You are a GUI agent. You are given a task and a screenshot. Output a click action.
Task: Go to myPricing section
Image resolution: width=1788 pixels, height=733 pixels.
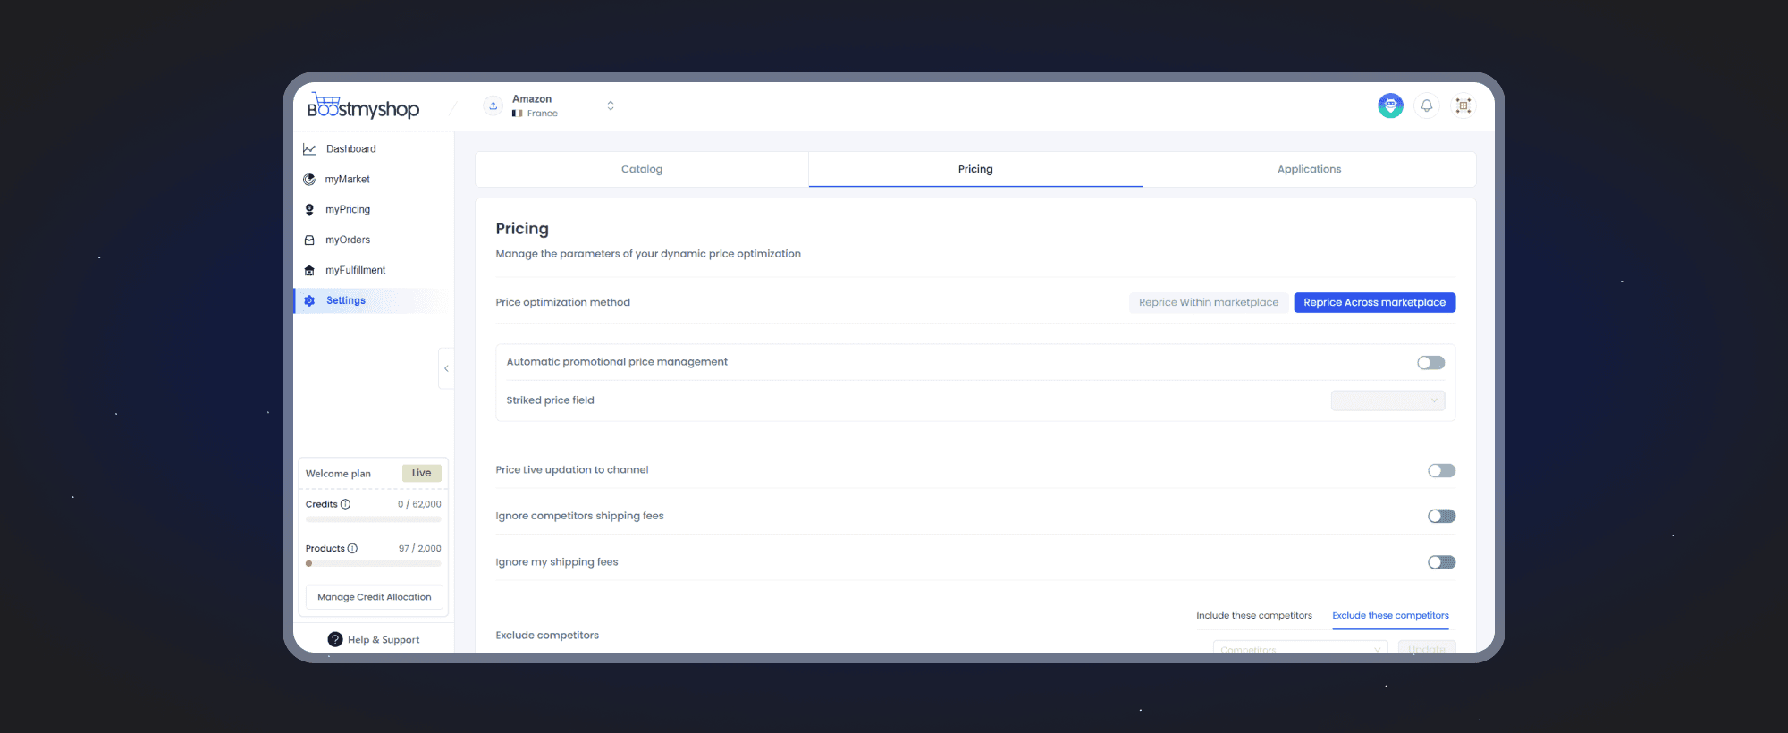(347, 210)
